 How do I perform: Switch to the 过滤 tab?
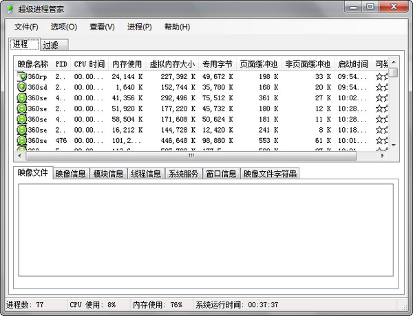50,45
